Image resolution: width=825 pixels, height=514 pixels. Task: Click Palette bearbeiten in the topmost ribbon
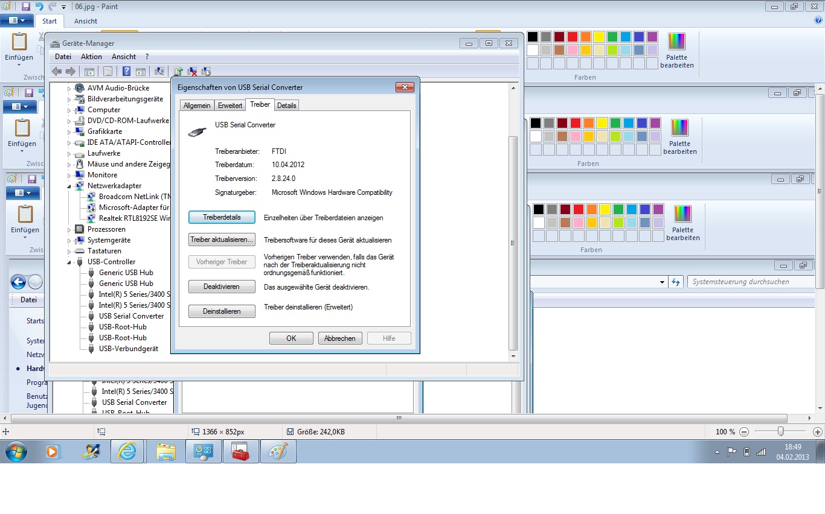[677, 49]
